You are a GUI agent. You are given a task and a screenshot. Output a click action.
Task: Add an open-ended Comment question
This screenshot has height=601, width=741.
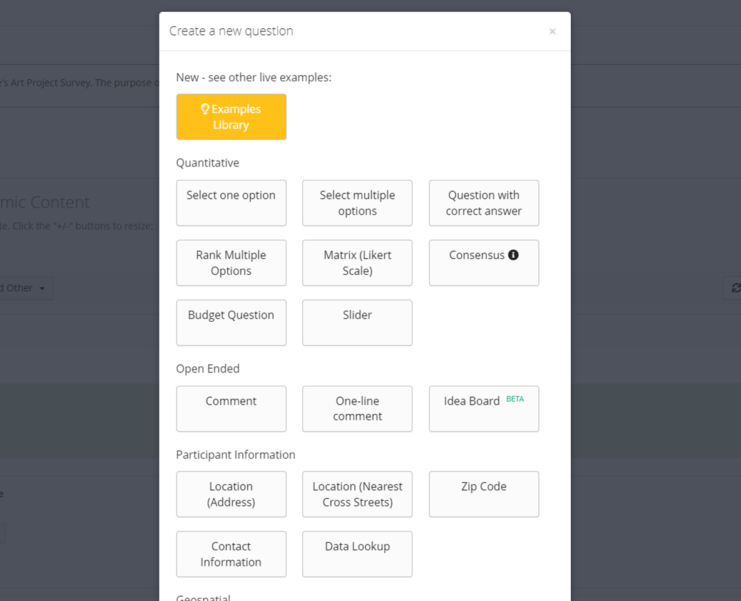(x=231, y=409)
